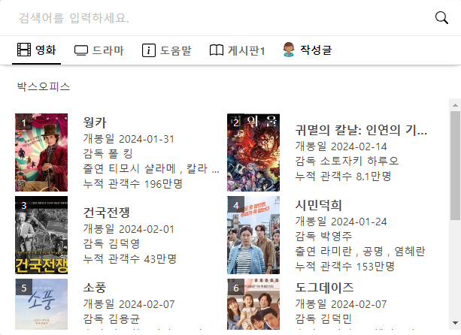Screen dimensions: 461x335
Task: Click 개봉일 2024-01-24 text
Action: [x=341, y=222]
